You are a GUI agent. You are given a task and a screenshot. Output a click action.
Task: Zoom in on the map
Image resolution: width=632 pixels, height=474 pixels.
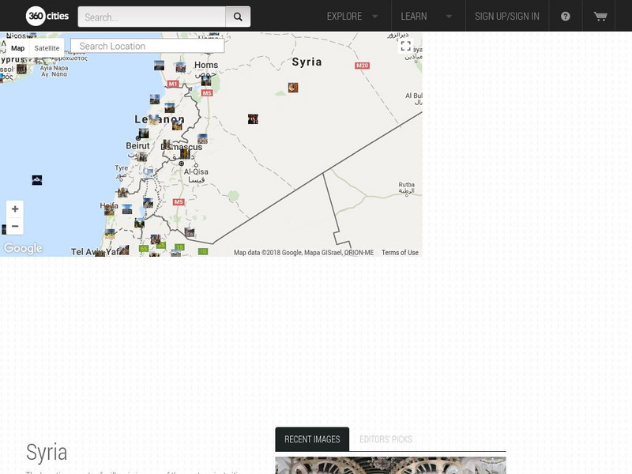click(x=14, y=209)
